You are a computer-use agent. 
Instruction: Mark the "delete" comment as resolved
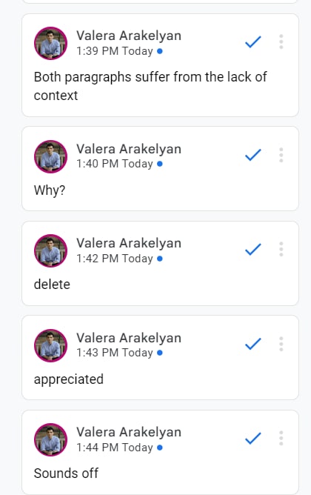[253, 249]
